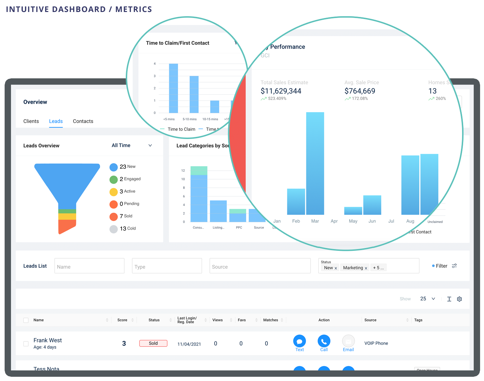The width and height of the screenshot is (484, 381).
Task: Click Email icon for Frank West
Action: (348, 341)
